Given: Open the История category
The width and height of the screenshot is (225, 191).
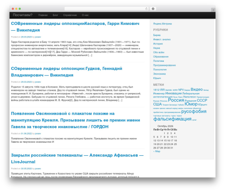Looking at the screenshot, I should 158,44.
